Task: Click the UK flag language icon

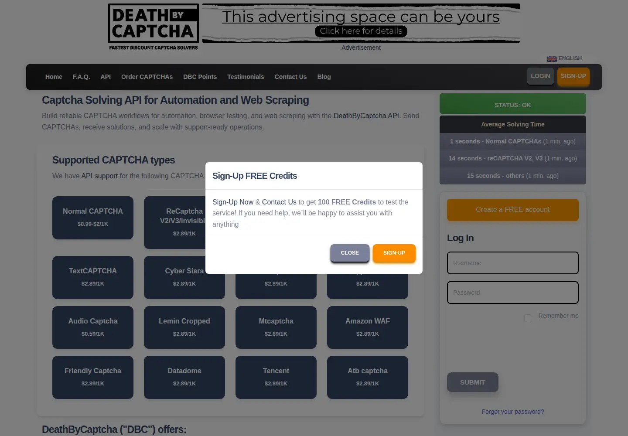Action: 552,59
